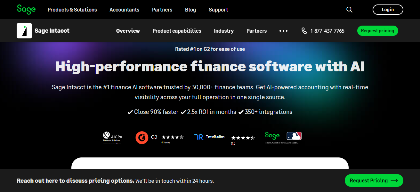
Task: Click the phone receiver icon near the number
Action: (304, 31)
